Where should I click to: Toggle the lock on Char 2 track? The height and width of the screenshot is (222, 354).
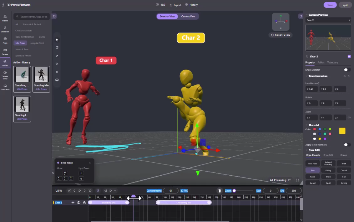(x=84, y=203)
